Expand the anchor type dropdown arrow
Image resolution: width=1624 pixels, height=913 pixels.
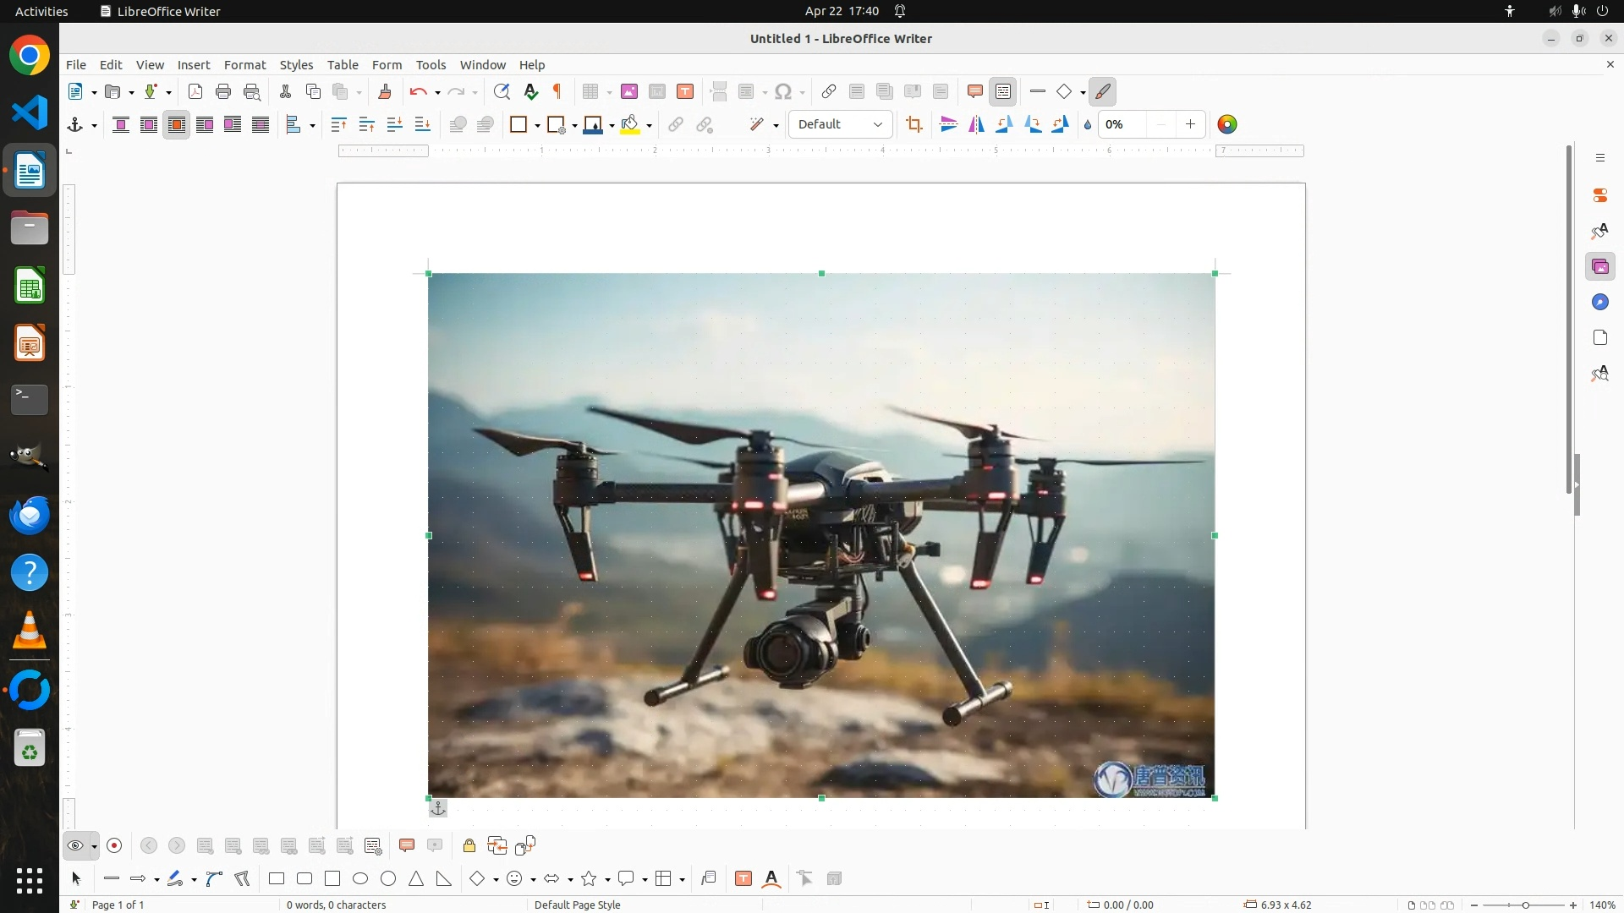(x=94, y=125)
